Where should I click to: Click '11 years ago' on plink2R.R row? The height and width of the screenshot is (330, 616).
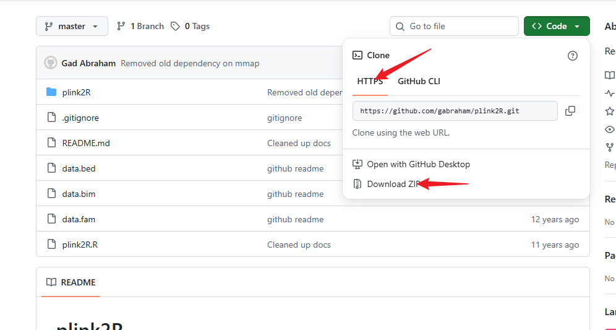click(555, 245)
